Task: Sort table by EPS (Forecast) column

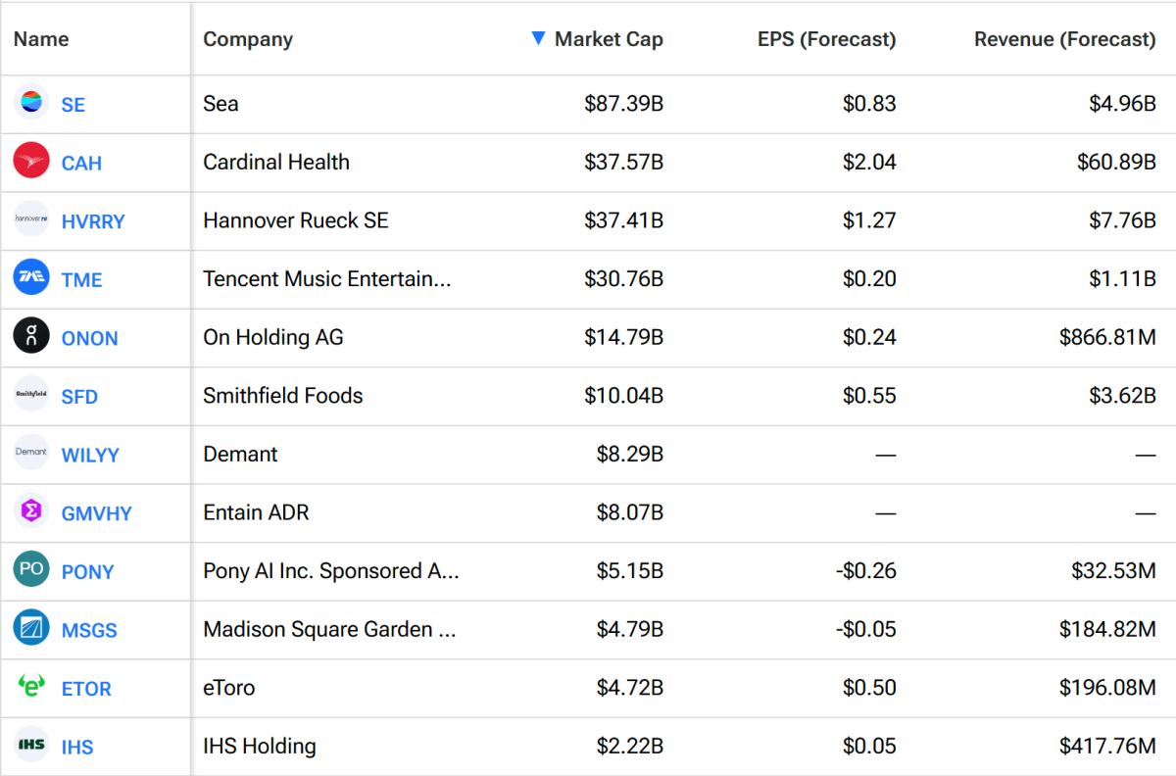Action: [x=826, y=39]
